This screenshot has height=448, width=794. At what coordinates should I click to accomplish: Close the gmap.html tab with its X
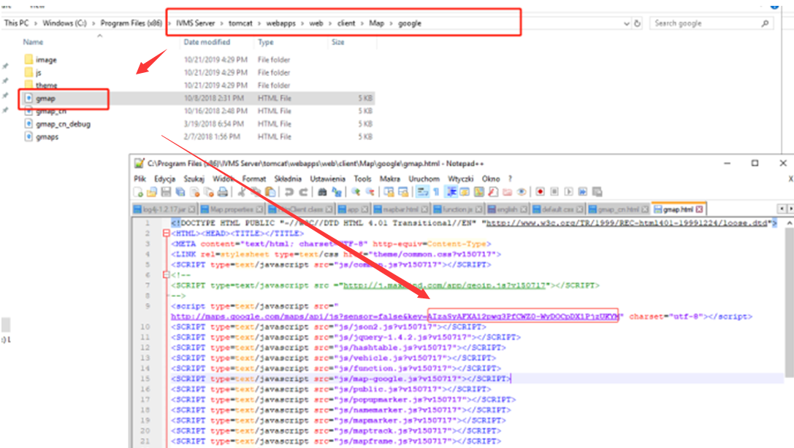699,209
